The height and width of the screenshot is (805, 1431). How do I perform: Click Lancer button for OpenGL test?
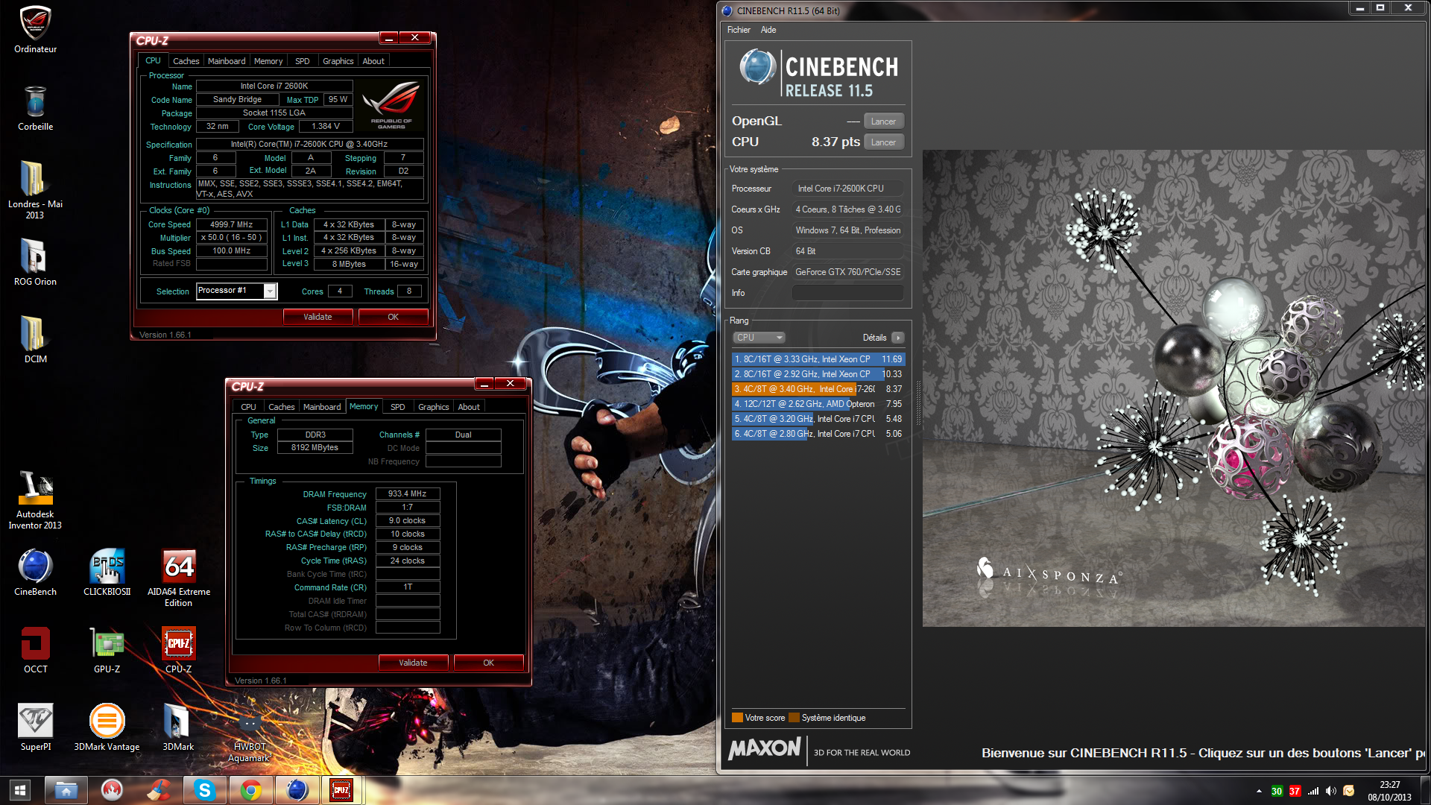point(884,121)
